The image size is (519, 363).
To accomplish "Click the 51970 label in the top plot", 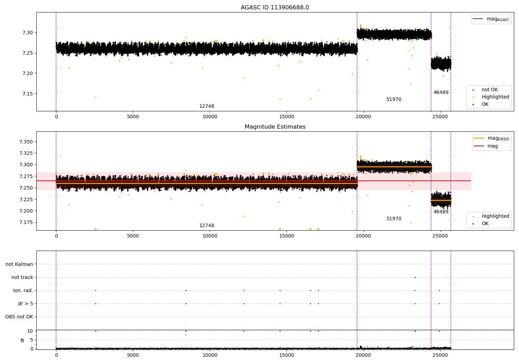I will (x=394, y=100).
